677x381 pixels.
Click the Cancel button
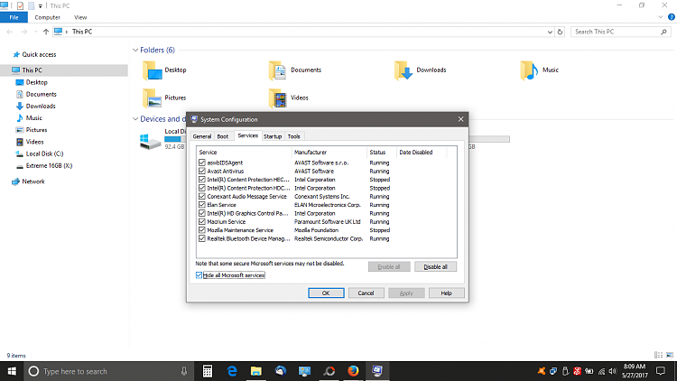366,293
